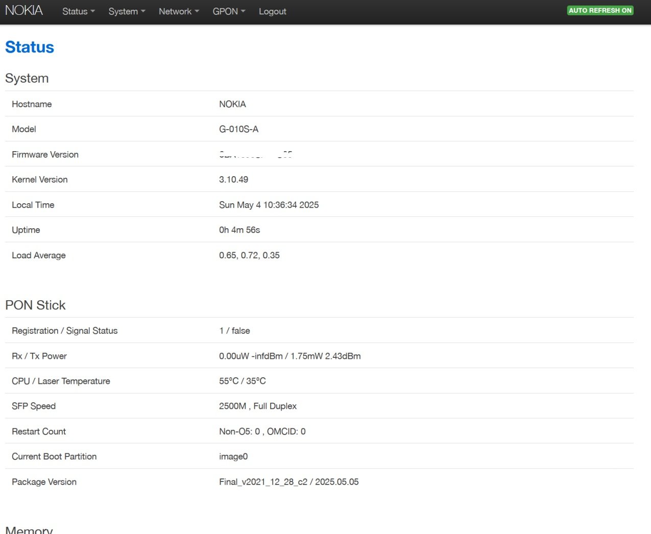
Task: Open the Status dropdown menu
Action: (79, 11)
